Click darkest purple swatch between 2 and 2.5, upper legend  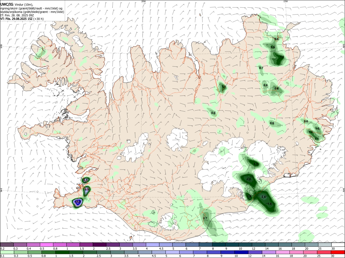click(x=99, y=245)
